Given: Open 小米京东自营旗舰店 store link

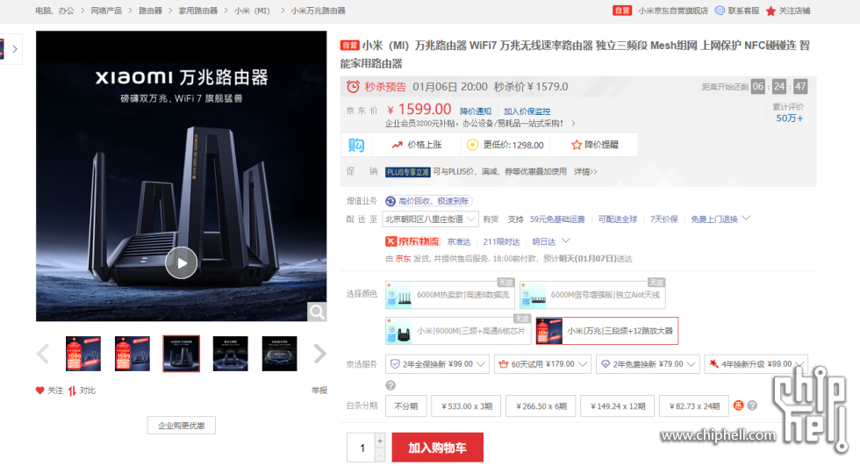Looking at the screenshot, I should pos(673,11).
